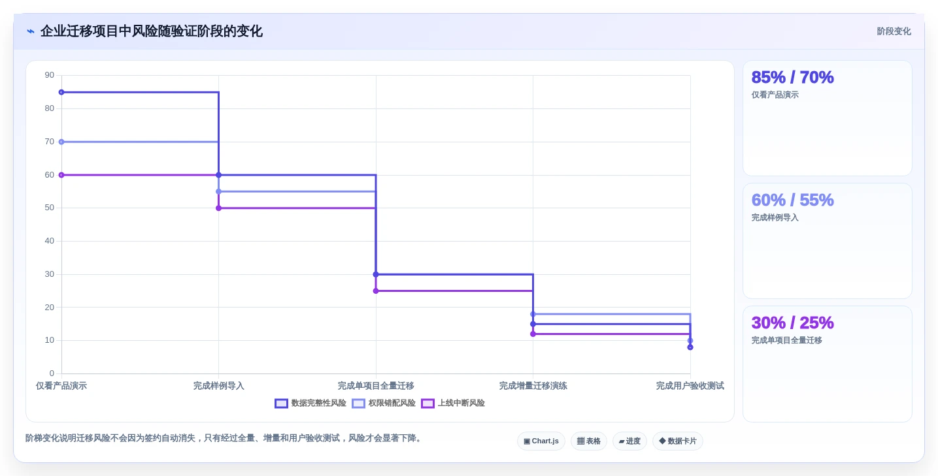Click the 25 data point at 完成单项目全量迁移
This screenshot has height=476, width=938.
click(x=376, y=291)
